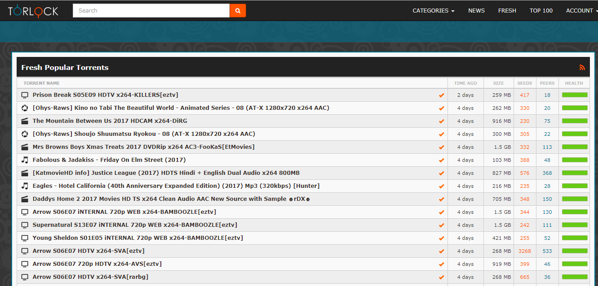The height and width of the screenshot is (286, 598).
Task: Open the Shoujo Shuumatsu Ryokou - 08 torrent
Action: coord(144,134)
